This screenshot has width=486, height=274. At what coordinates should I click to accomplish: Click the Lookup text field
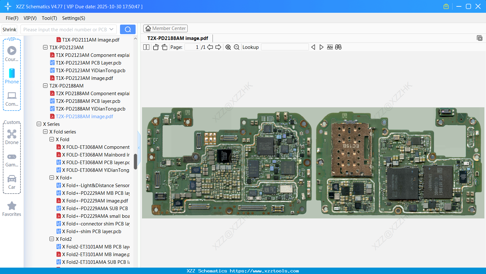click(285, 47)
